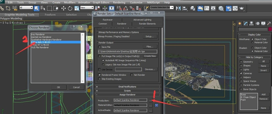Check Skip Existing Images
Screen dimensions: 272x114
(x=100, y=79)
